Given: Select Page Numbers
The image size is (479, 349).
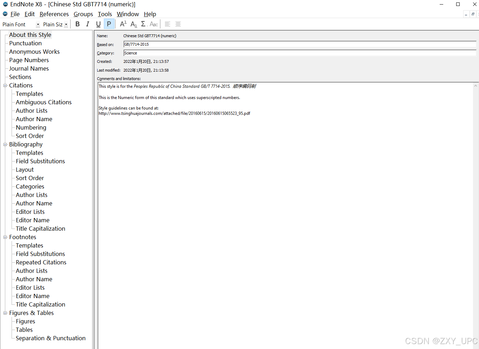Looking at the screenshot, I should 29,60.
